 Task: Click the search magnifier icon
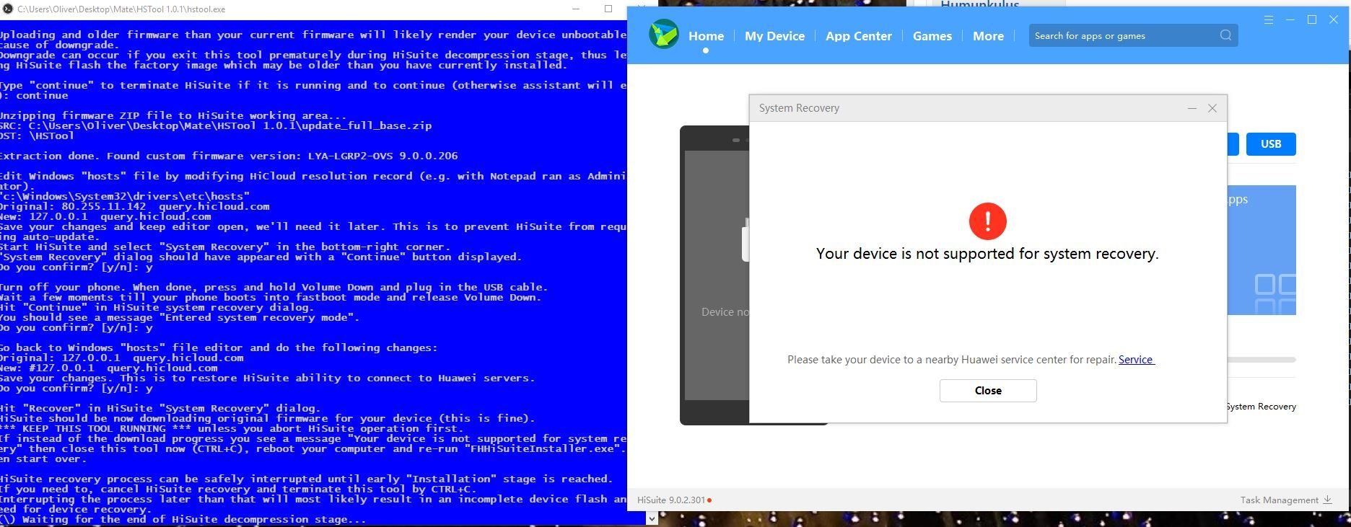tap(1225, 35)
